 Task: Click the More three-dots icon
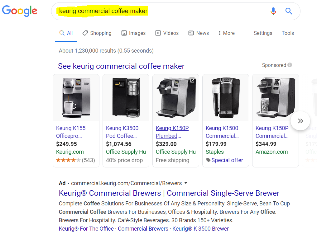tap(219, 33)
